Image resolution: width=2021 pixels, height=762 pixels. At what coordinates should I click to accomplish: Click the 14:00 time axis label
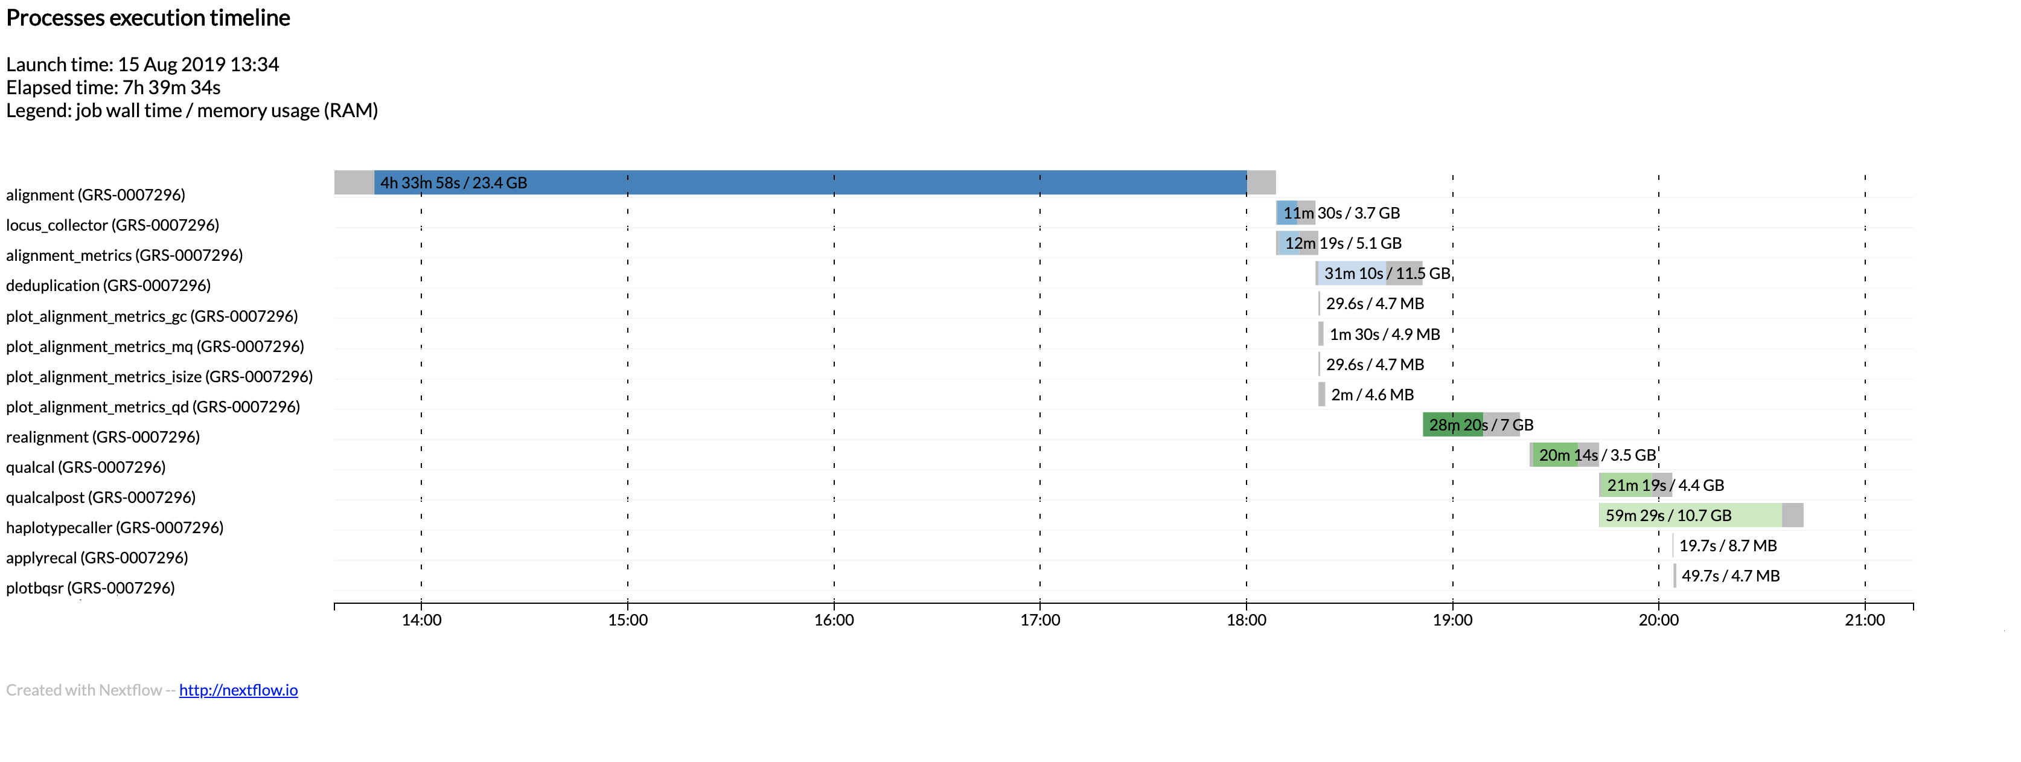click(x=421, y=620)
